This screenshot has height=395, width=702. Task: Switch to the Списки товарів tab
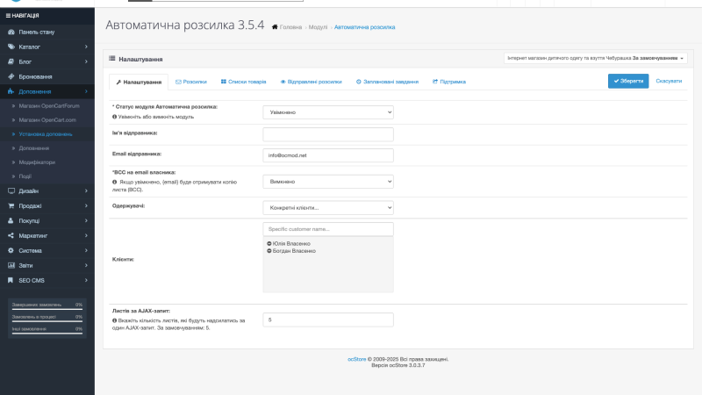244,82
